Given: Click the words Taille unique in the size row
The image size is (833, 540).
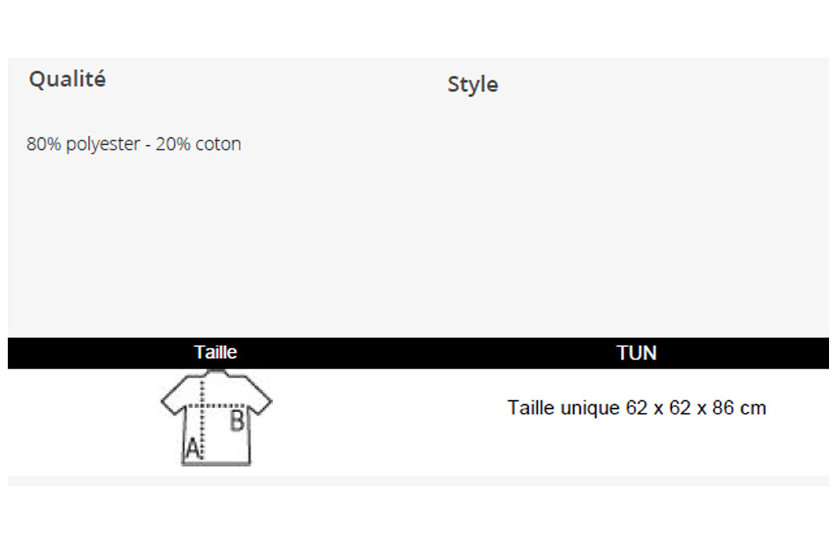Looking at the screenshot, I should (564, 408).
